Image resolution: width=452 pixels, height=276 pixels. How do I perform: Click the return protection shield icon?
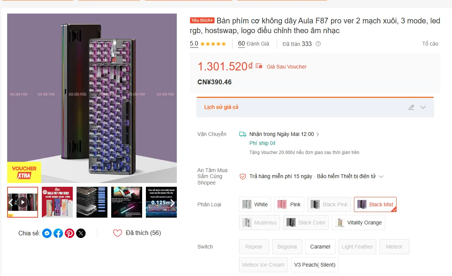tap(242, 176)
